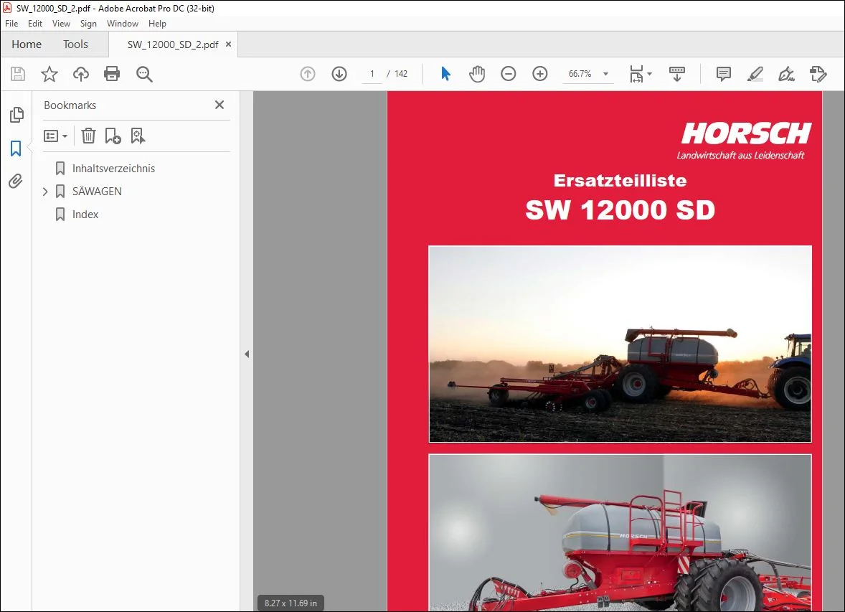Click the 'Ersatzteilliste' title text

pyautogui.click(x=620, y=180)
